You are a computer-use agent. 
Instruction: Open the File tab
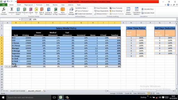4,5
